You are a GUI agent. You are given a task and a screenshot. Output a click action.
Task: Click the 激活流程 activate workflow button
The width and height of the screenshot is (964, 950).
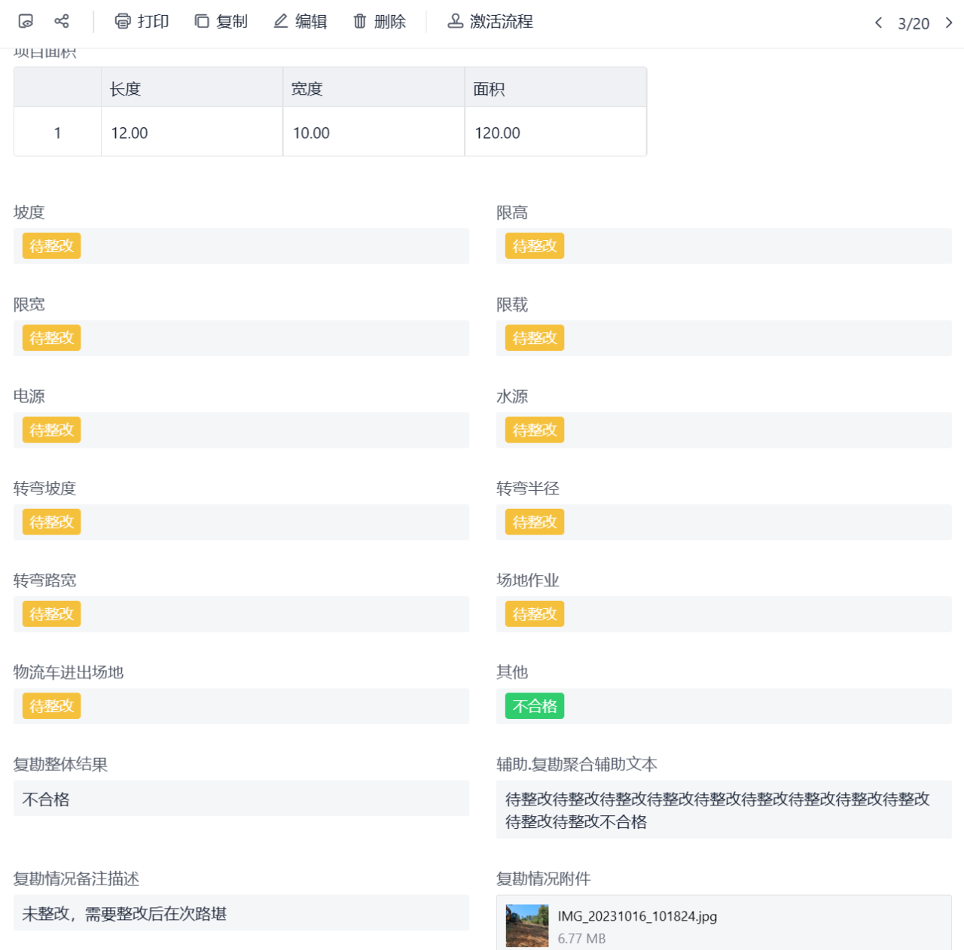(490, 21)
